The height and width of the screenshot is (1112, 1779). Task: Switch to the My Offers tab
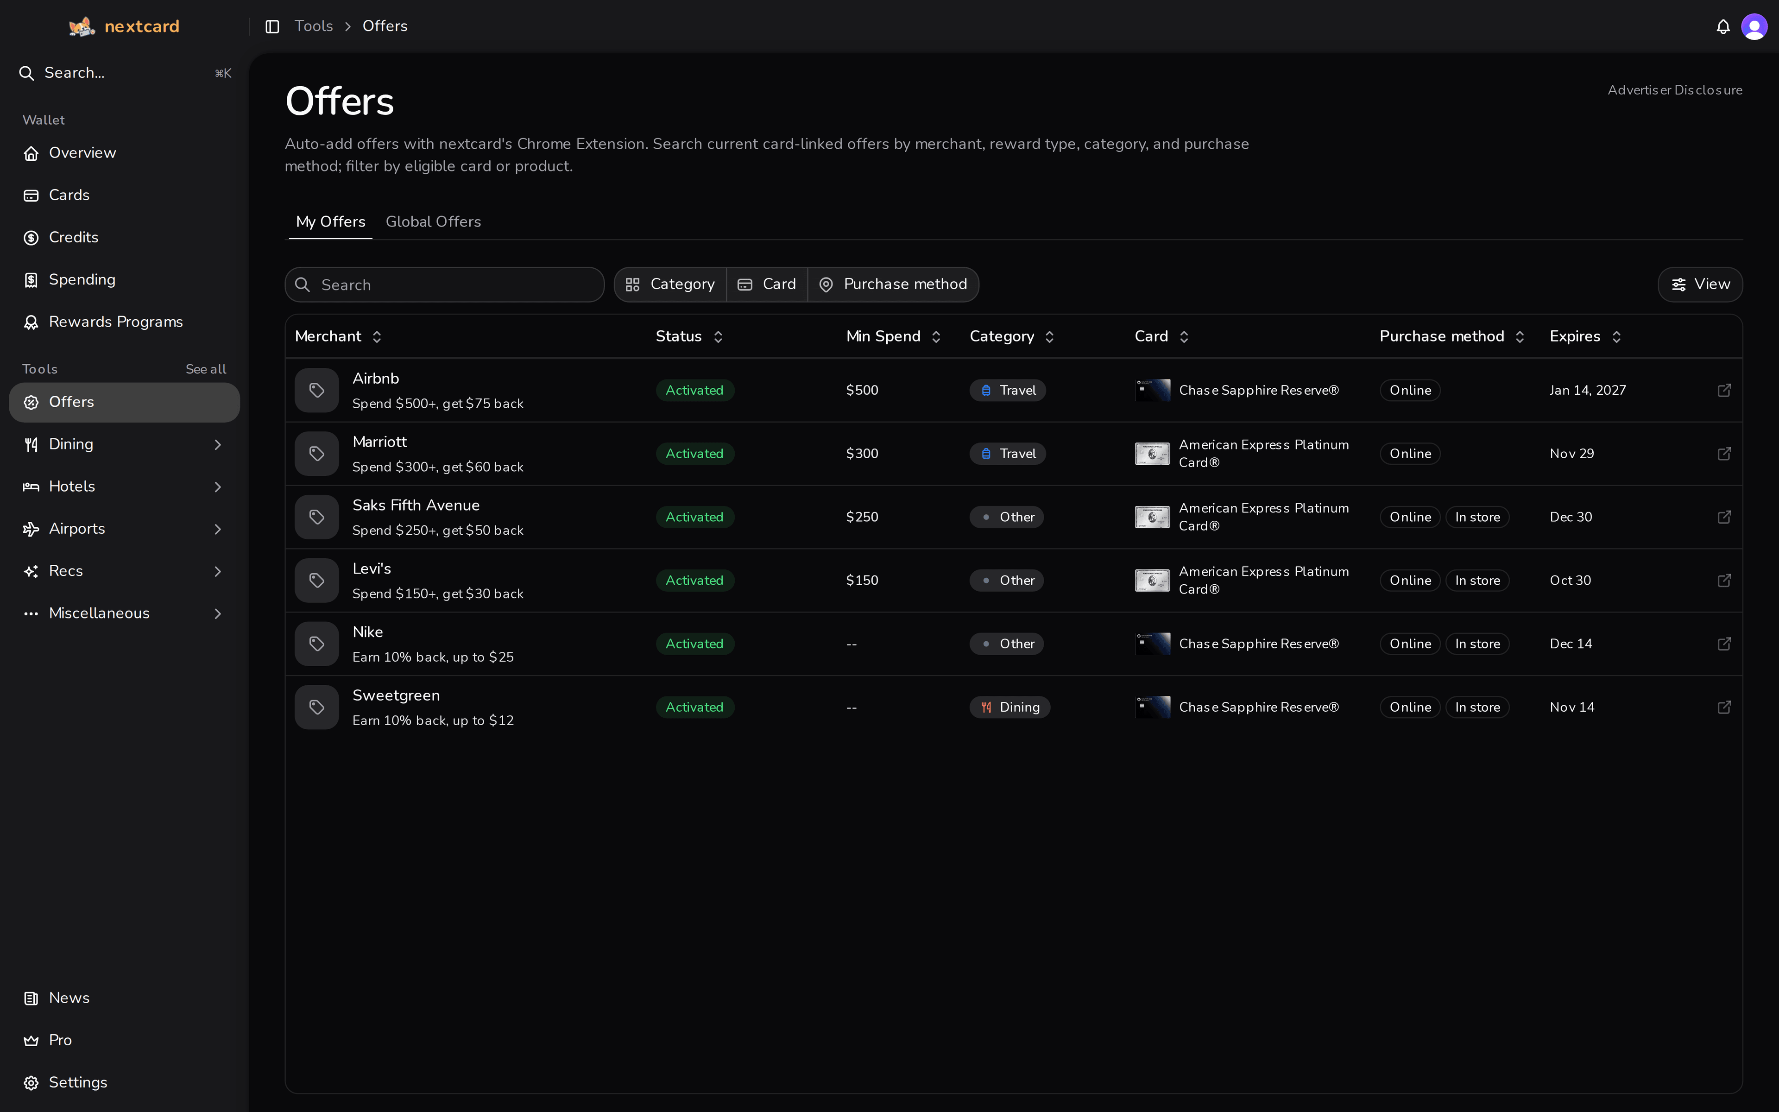point(331,222)
